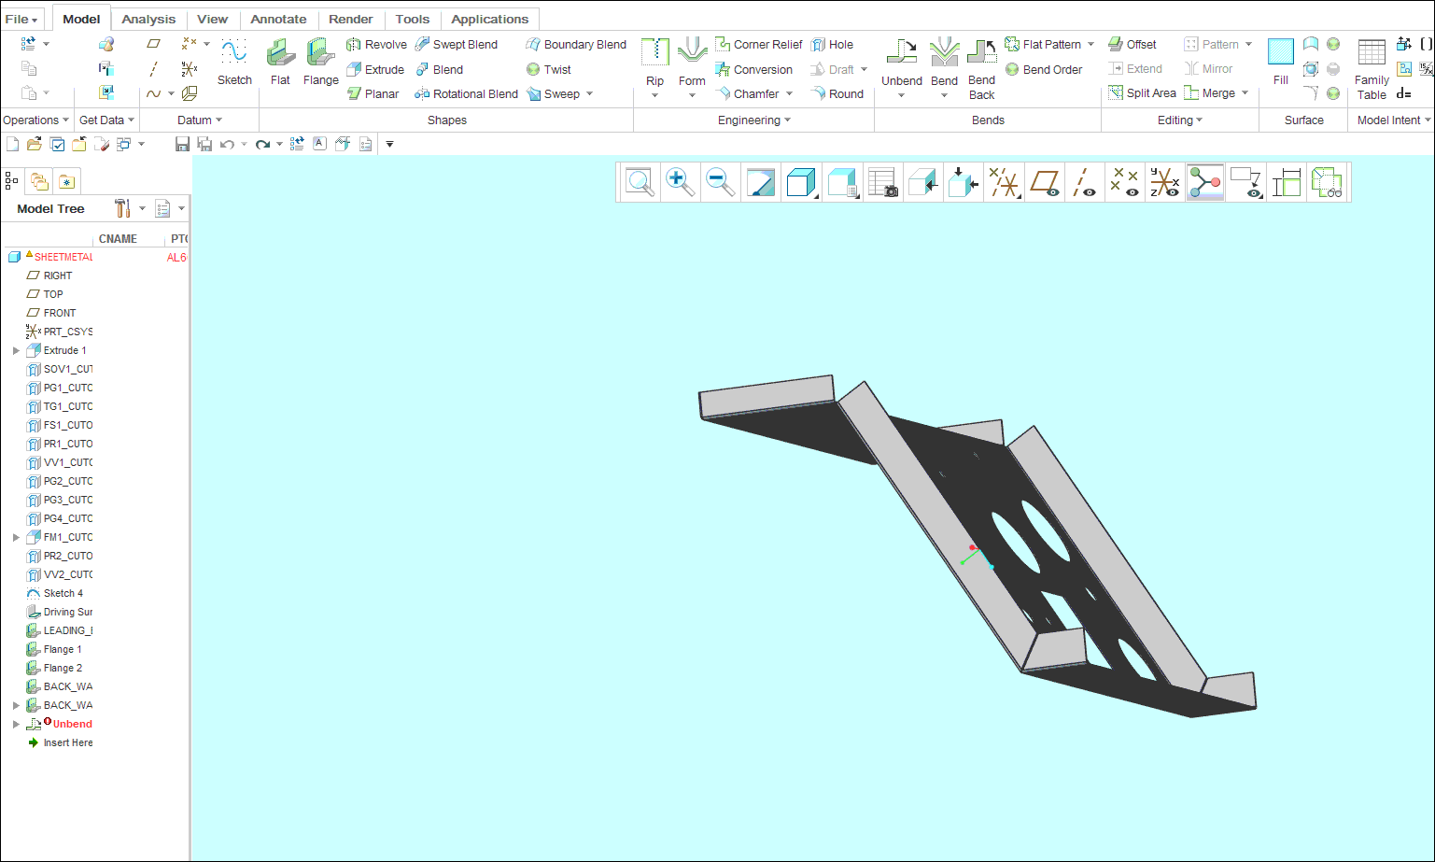
Task: Expand the FM1_CUTO feature
Action: (x=16, y=537)
